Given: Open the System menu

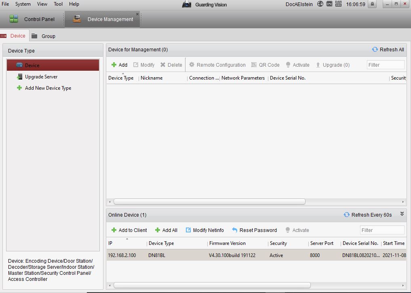Looking at the screenshot, I should [x=23, y=4].
